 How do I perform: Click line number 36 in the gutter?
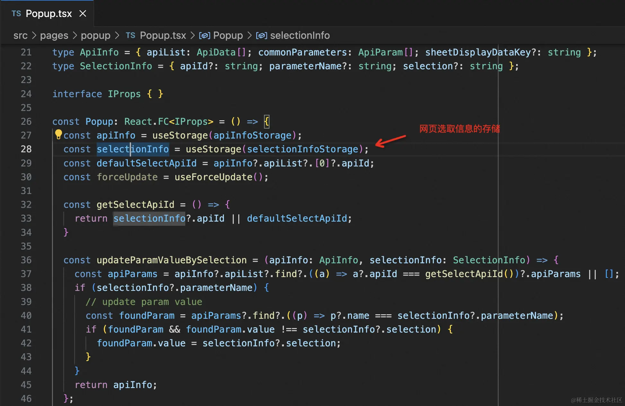pyautogui.click(x=26, y=260)
